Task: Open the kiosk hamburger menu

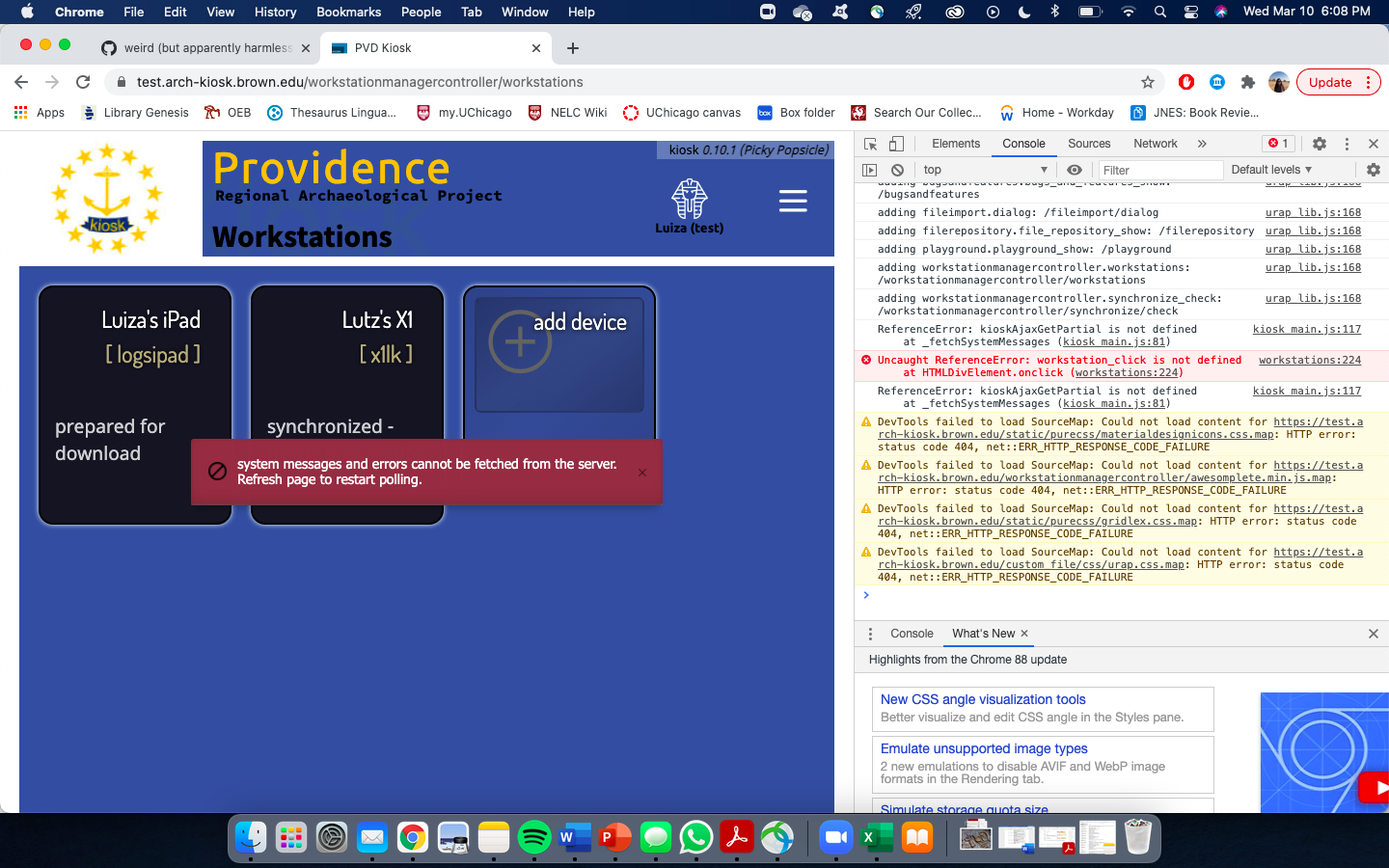Action: click(793, 201)
